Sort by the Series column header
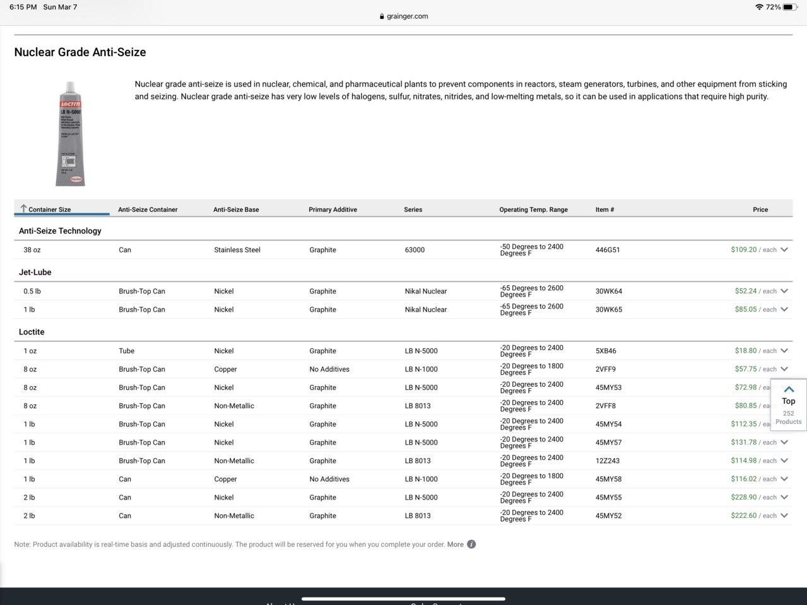The height and width of the screenshot is (605, 807). 413,209
